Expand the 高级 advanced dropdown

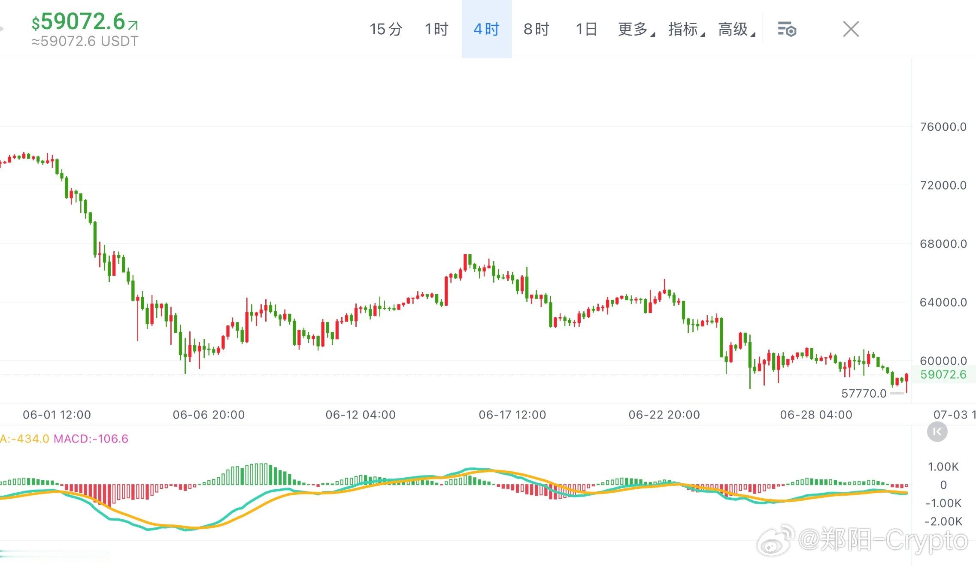tap(737, 29)
